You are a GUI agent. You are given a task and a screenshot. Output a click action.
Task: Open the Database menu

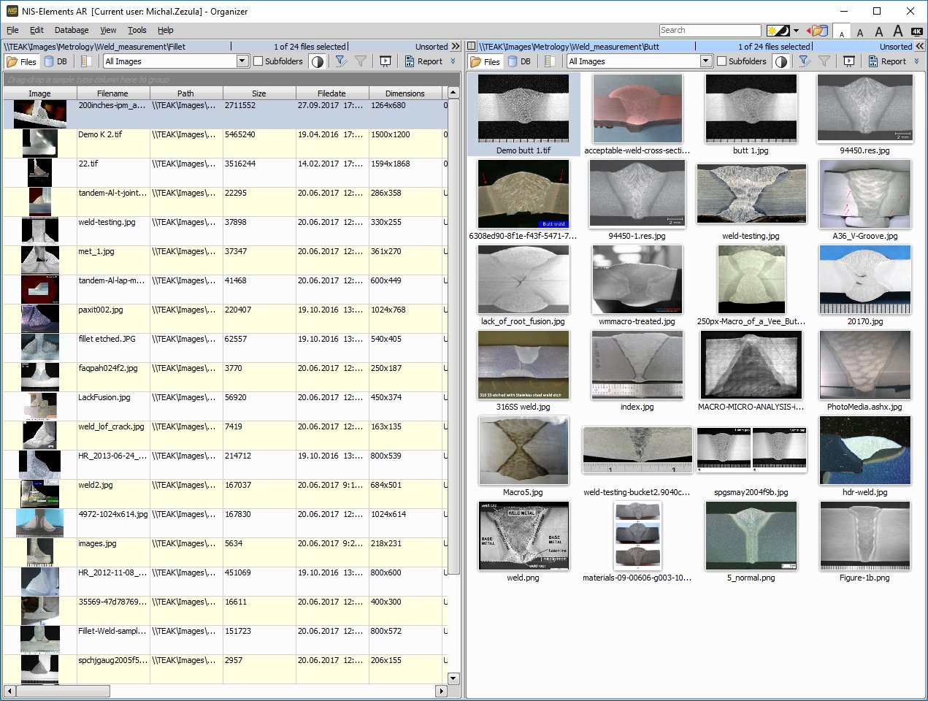coord(72,30)
